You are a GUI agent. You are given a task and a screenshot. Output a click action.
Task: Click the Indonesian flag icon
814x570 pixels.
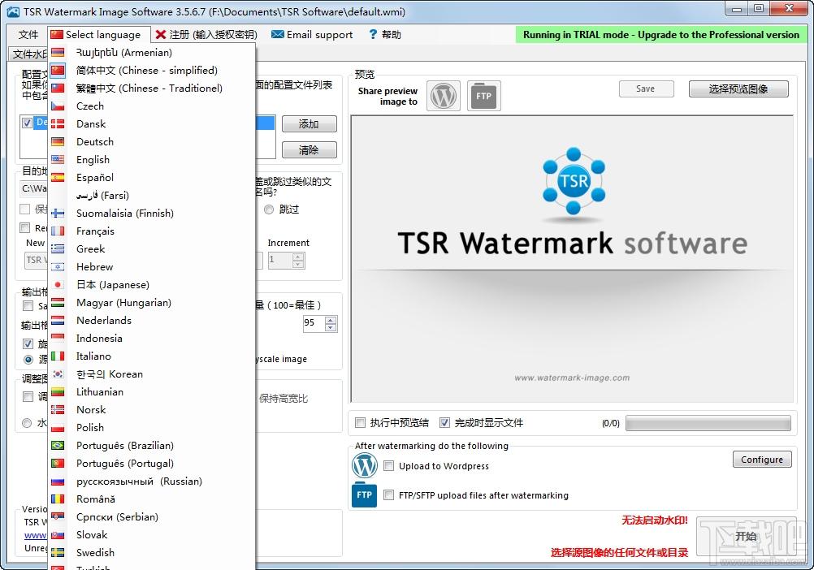coord(58,338)
